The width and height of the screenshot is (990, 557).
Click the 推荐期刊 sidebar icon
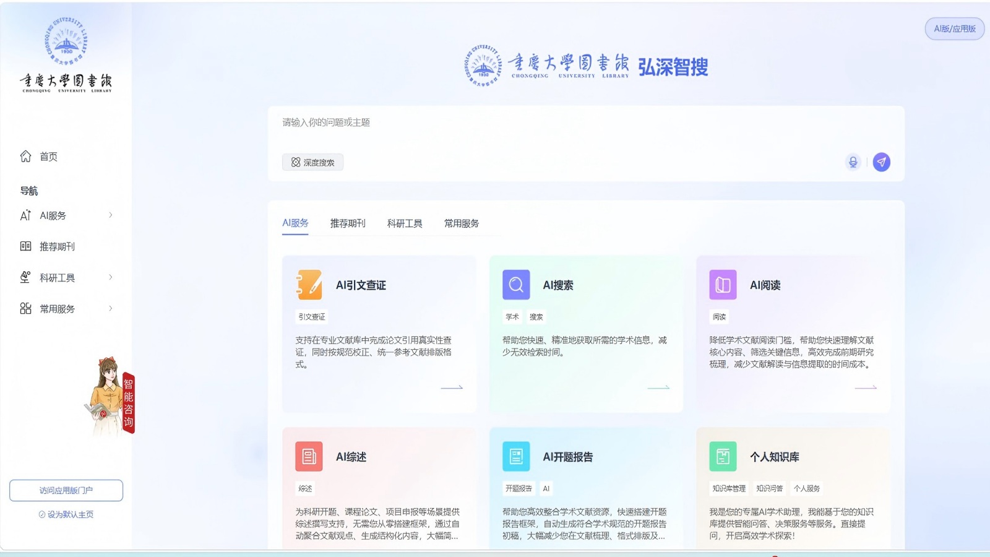click(x=25, y=246)
